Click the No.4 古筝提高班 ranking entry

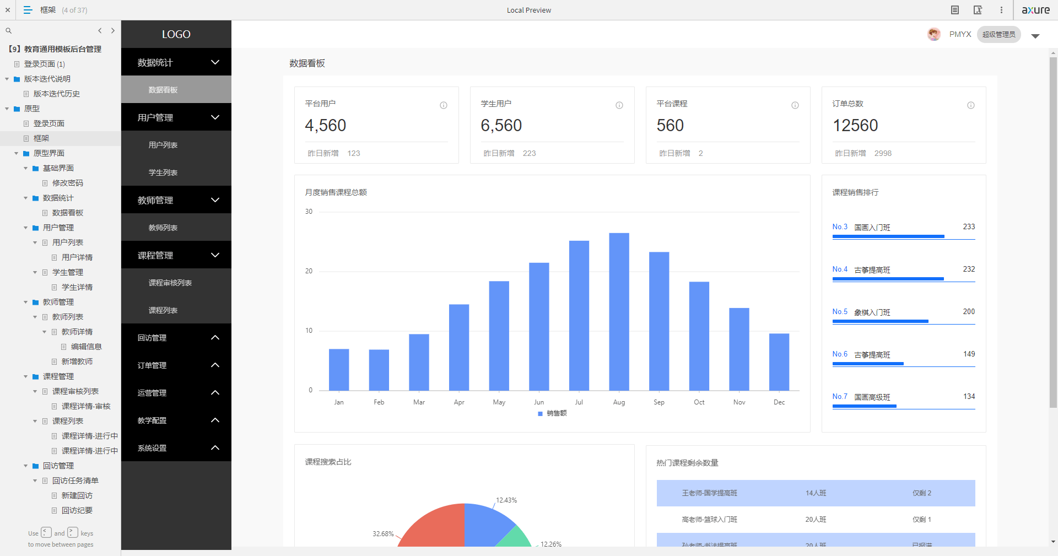point(904,274)
